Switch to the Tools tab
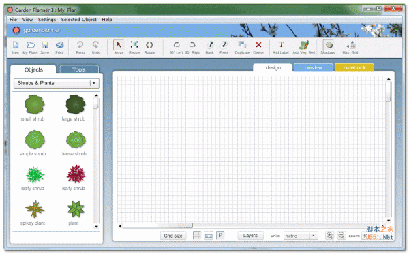Screen dimensions: 409x254 point(79,69)
